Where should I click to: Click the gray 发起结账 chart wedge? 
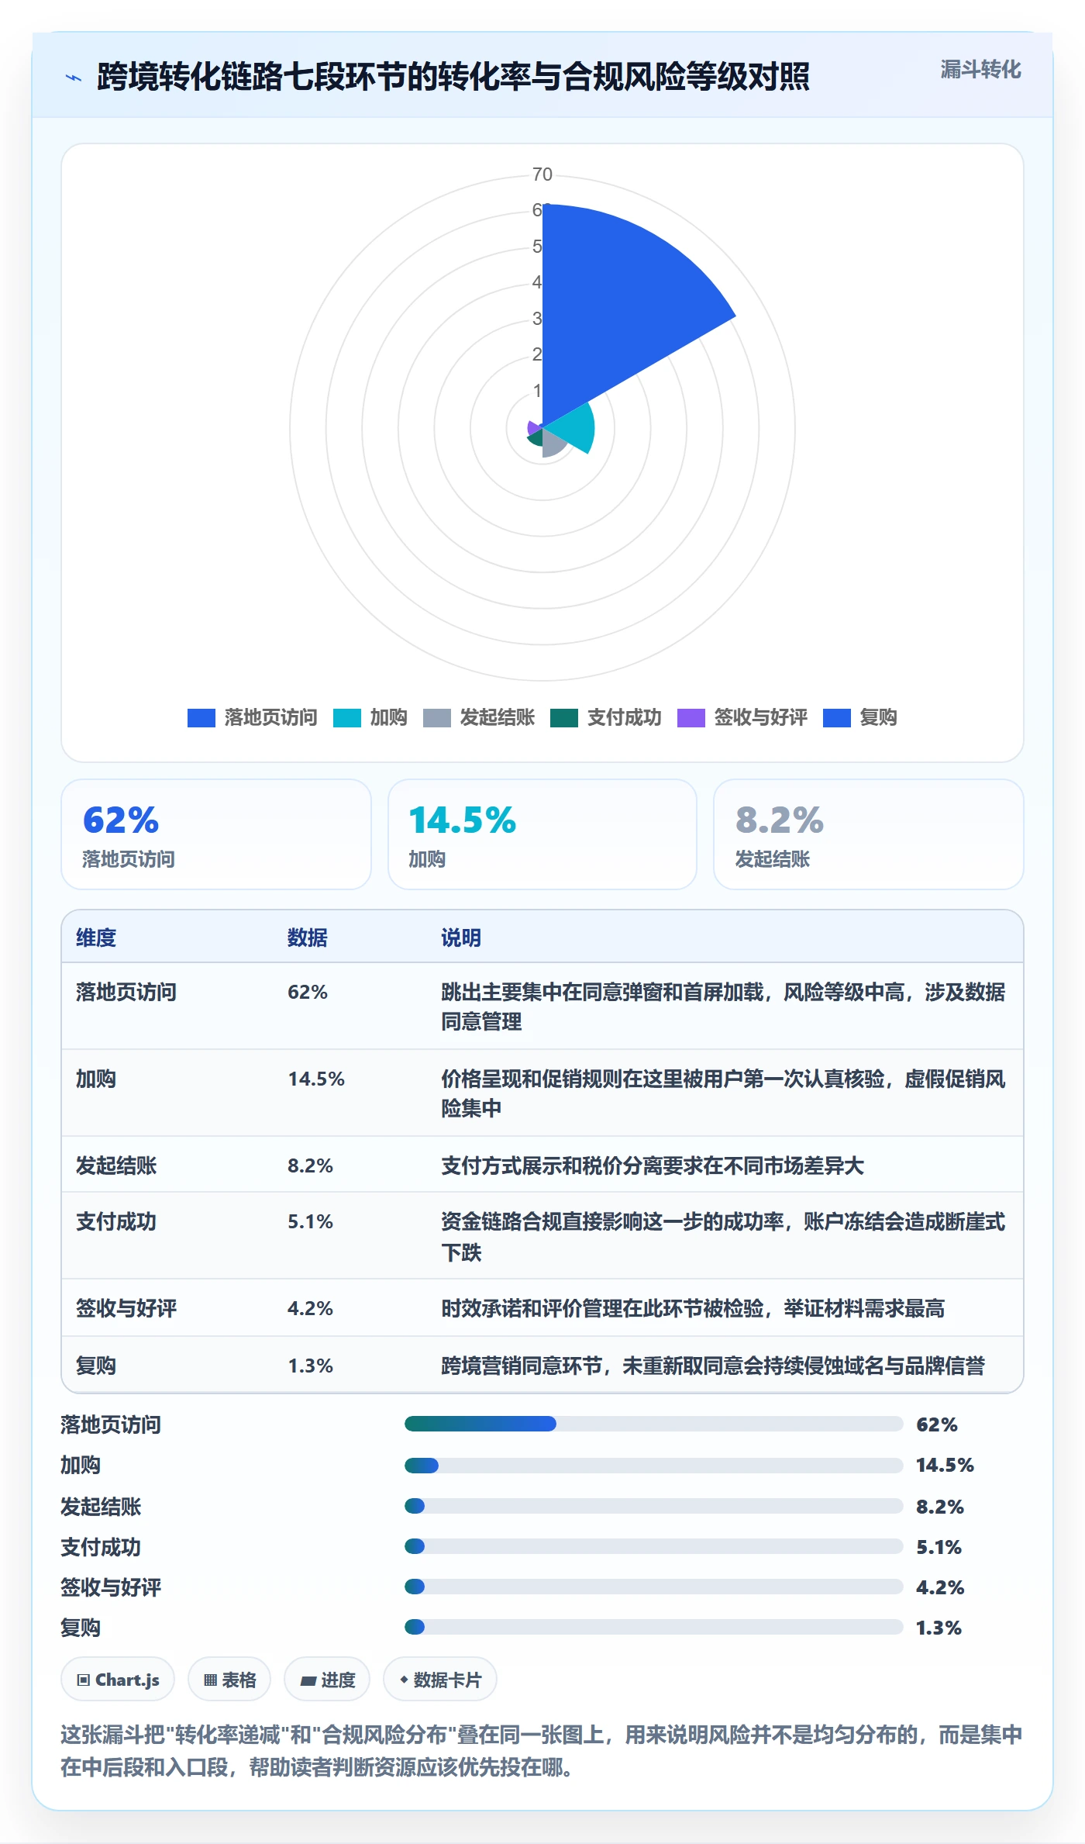[552, 444]
